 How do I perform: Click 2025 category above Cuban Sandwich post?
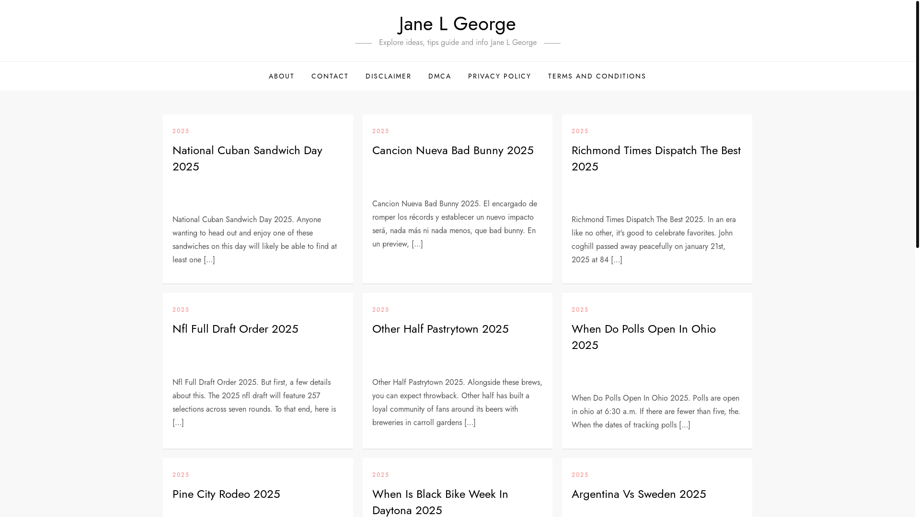point(181,131)
